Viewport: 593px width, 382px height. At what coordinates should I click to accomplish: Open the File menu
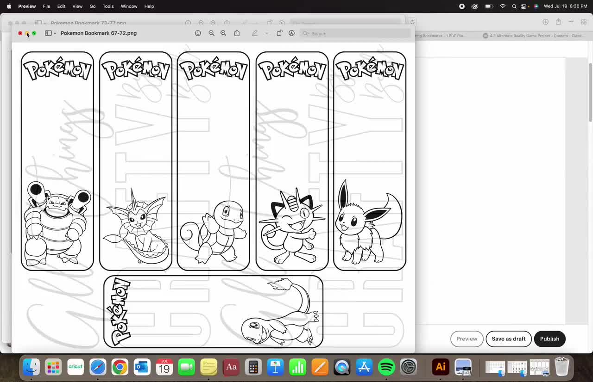coord(46,6)
